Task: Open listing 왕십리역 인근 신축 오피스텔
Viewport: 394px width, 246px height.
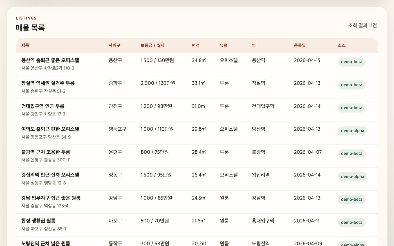Action: pyautogui.click(x=50, y=175)
